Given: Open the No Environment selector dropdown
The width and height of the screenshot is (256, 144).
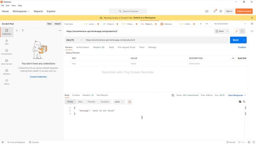Looking at the screenshot, I should (230, 24).
